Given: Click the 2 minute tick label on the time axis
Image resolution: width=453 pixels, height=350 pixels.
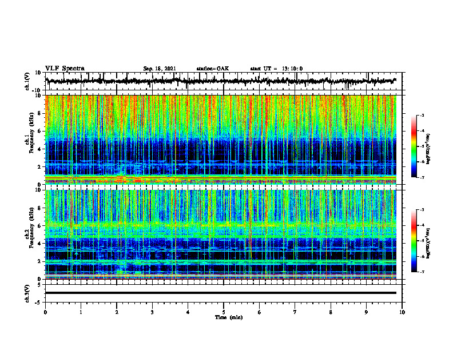Looking at the screenshot, I should click(x=117, y=312).
